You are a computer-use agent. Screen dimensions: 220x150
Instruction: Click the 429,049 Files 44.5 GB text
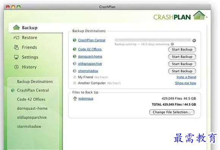point(179,98)
